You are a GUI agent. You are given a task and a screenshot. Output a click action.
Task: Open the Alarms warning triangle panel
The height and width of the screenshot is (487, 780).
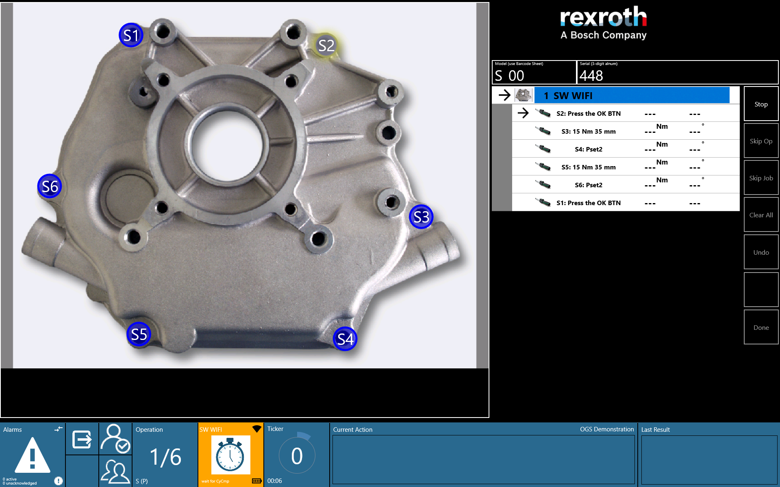(x=33, y=455)
